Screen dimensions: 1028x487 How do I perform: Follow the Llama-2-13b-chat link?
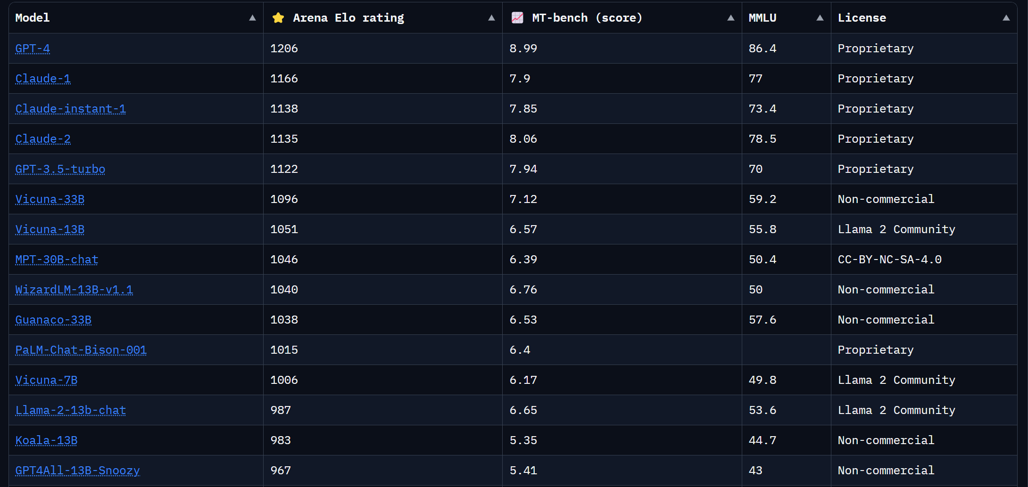pos(71,410)
